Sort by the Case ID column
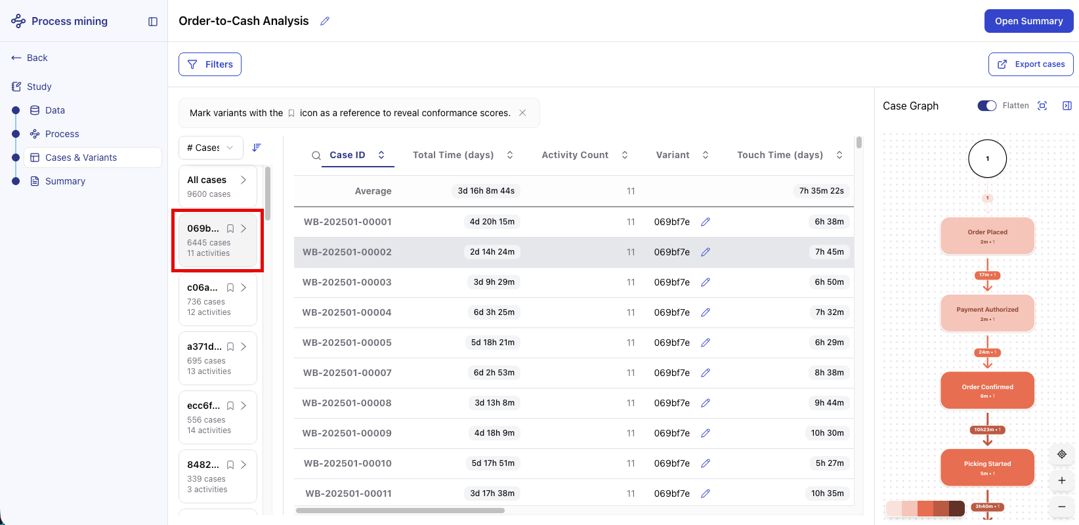 [x=381, y=155]
